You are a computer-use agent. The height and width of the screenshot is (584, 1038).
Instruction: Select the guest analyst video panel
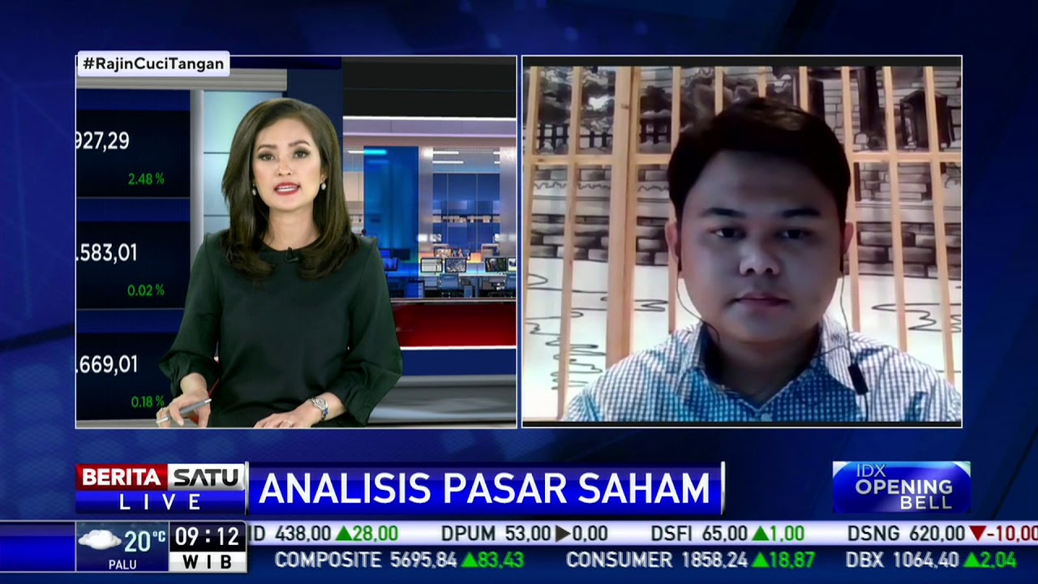point(742,242)
